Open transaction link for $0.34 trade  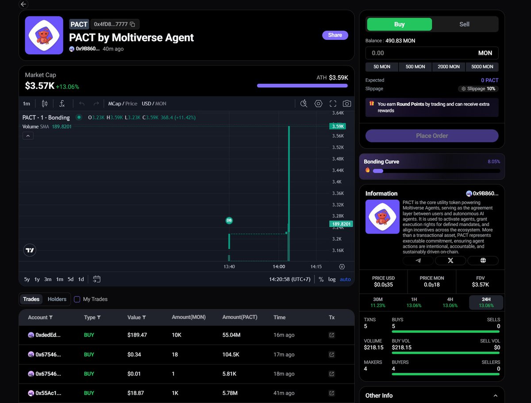coord(331,354)
